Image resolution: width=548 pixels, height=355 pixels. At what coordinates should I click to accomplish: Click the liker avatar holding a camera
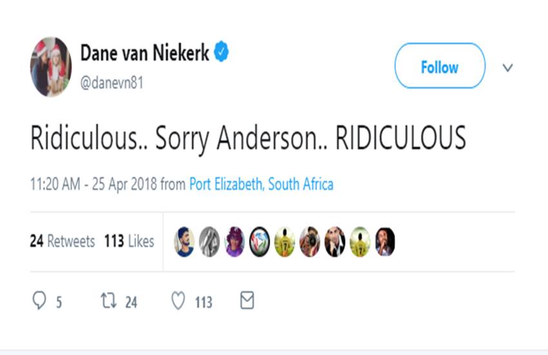[x=309, y=242]
